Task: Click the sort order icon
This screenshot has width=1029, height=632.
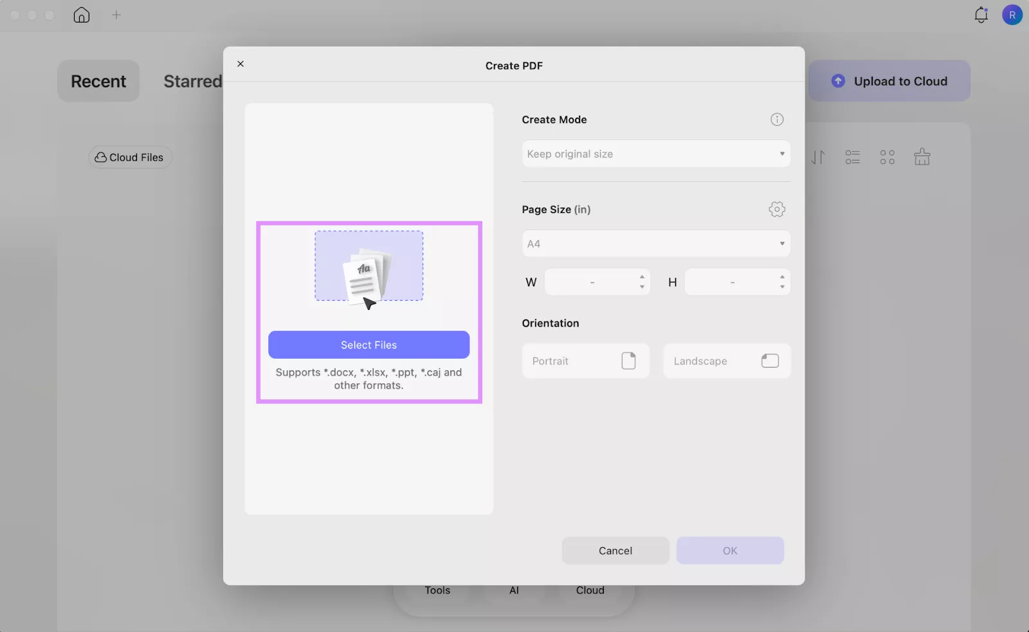Action: point(817,157)
